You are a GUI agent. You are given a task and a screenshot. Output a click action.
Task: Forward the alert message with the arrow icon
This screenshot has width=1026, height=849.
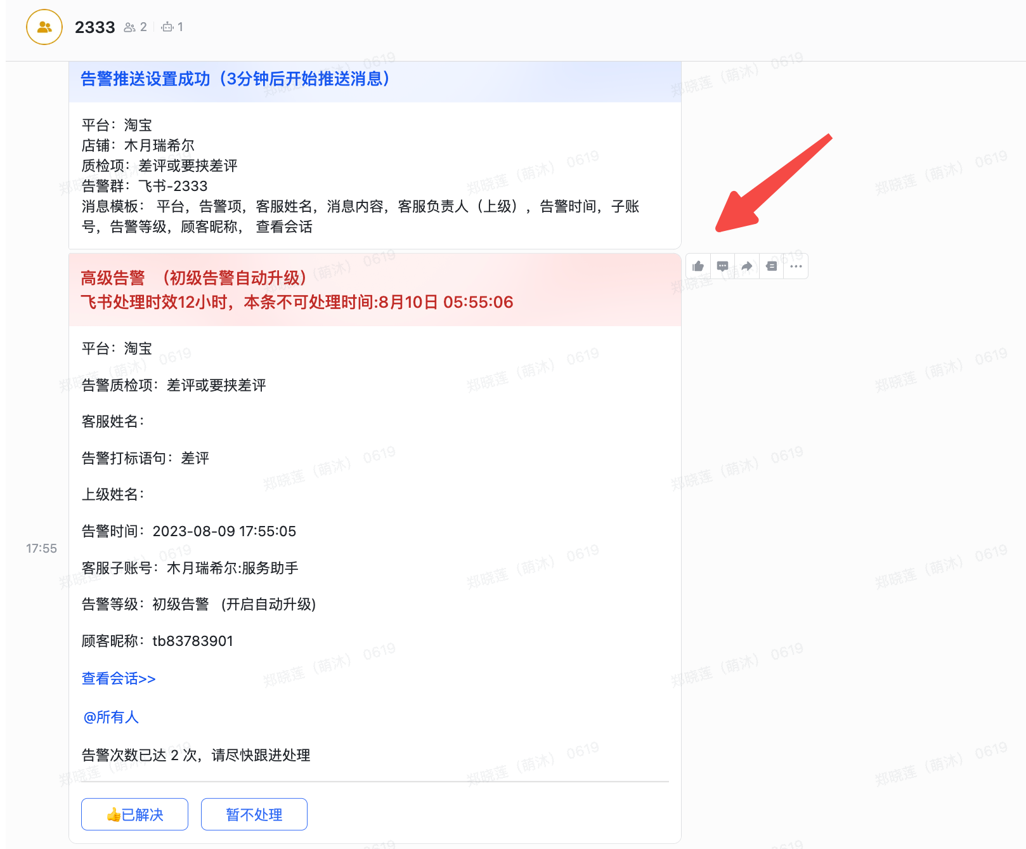(x=747, y=267)
